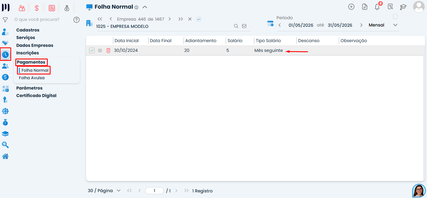Image resolution: width=427 pixels, height=198 pixels.
Task: Open the 30 / Página dropdown
Action: 104,191
